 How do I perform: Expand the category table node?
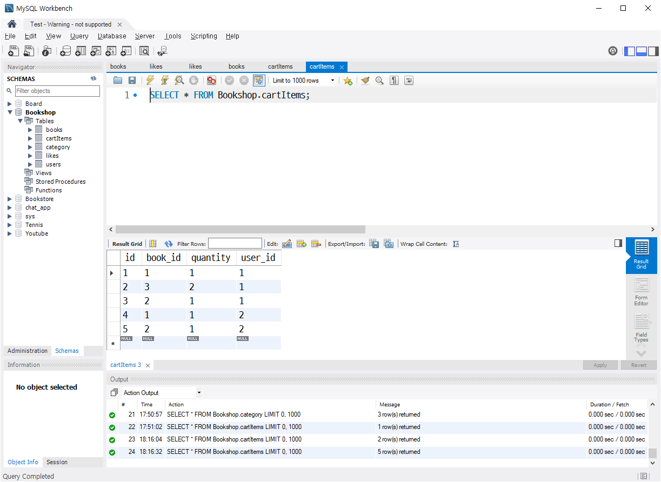pos(30,147)
